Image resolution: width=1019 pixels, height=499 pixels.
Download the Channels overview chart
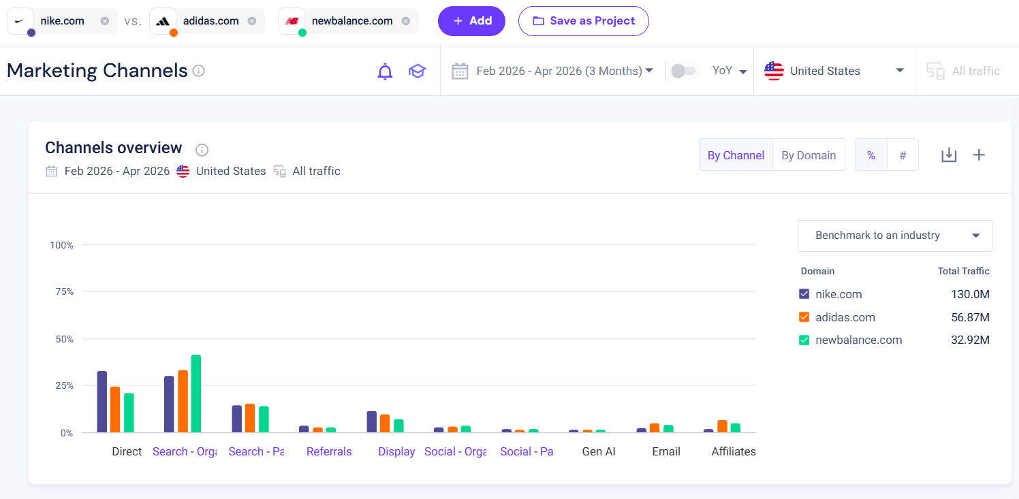949,155
